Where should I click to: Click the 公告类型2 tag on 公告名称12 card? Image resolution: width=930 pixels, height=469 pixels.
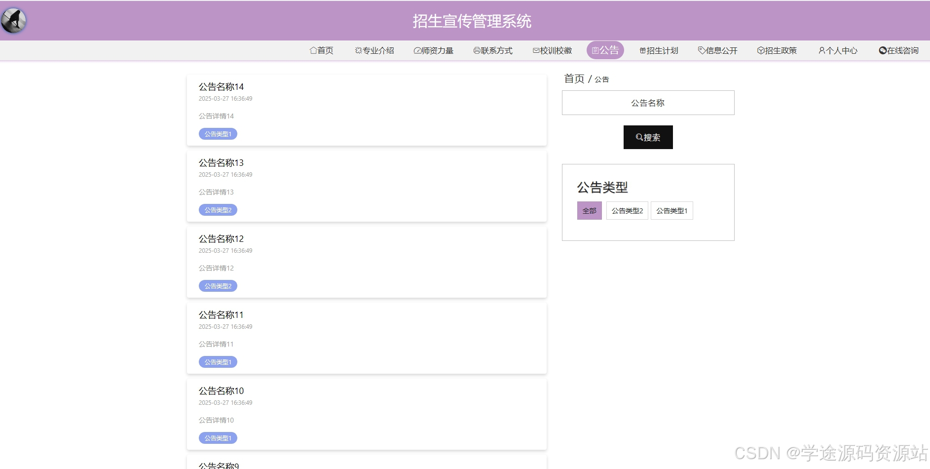[x=218, y=286]
